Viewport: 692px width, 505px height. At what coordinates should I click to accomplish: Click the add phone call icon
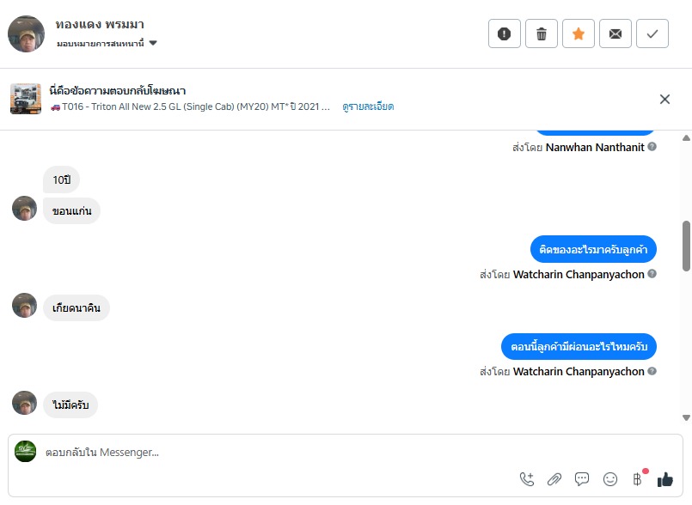coord(527,479)
